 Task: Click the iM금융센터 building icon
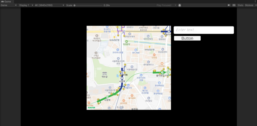163,49
